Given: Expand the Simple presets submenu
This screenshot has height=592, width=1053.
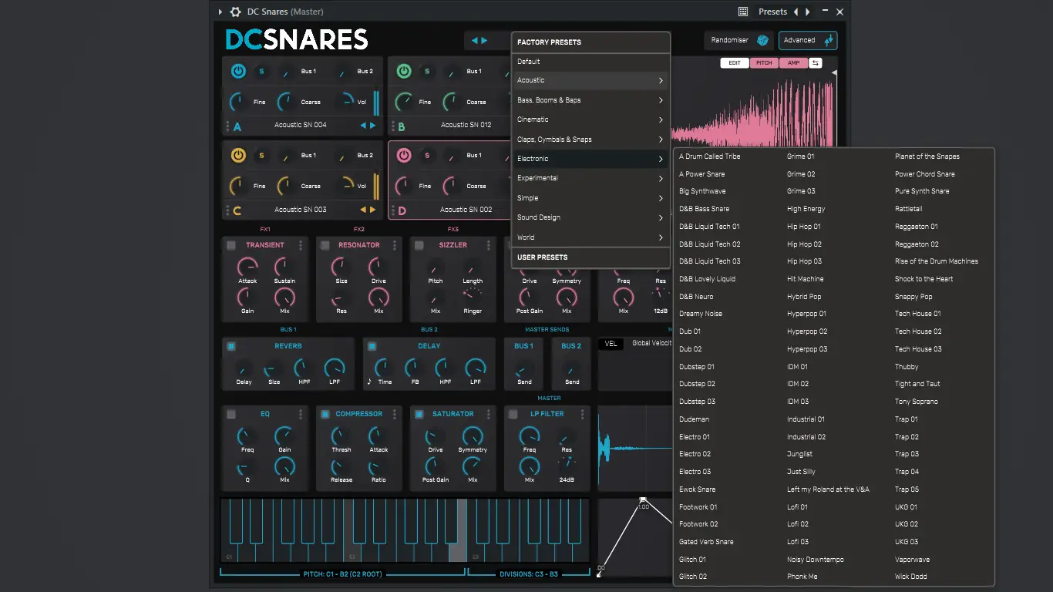Looking at the screenshot, I should [590, 198].
